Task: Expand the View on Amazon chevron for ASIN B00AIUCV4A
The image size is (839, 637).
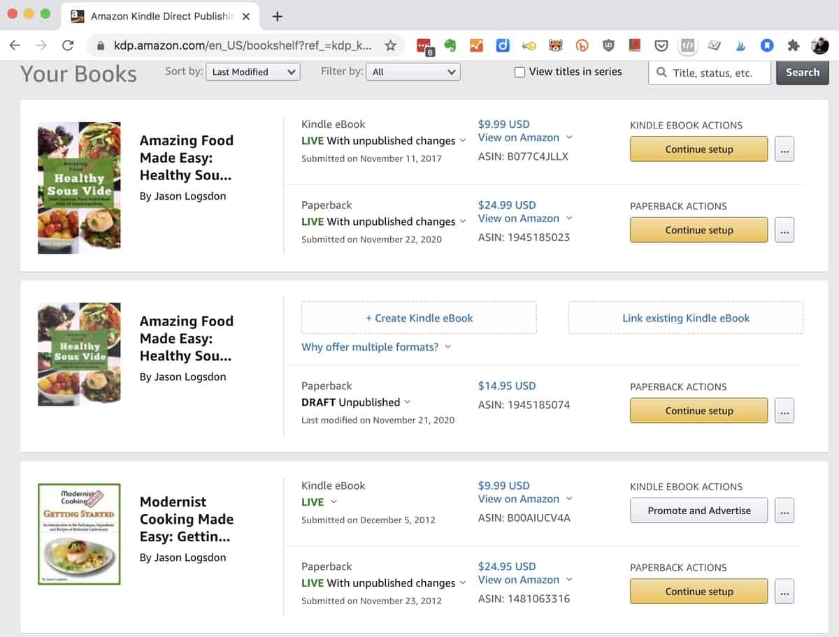Action: (x=570, y=499)
